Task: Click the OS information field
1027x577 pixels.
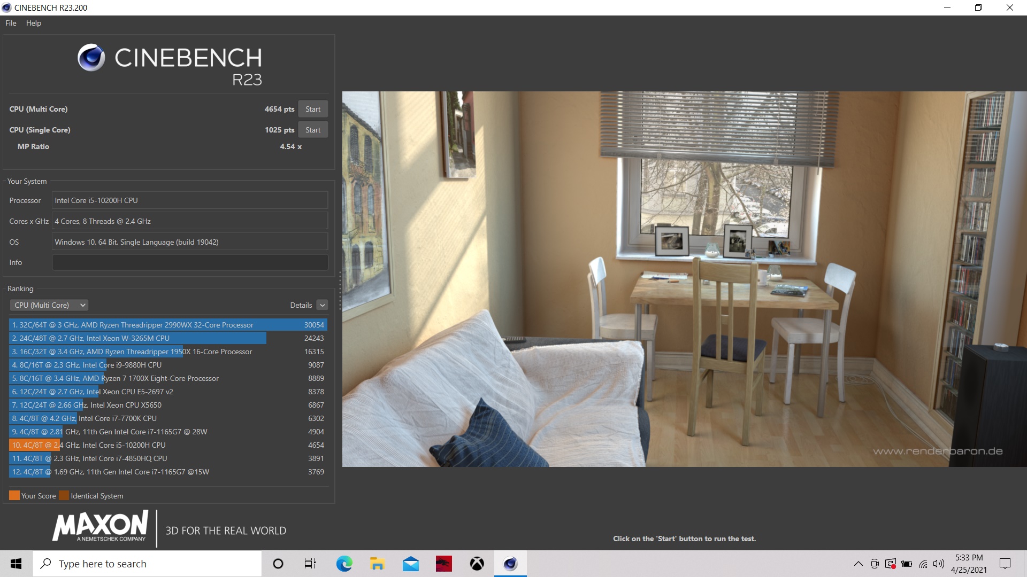Action: (190, 242)
